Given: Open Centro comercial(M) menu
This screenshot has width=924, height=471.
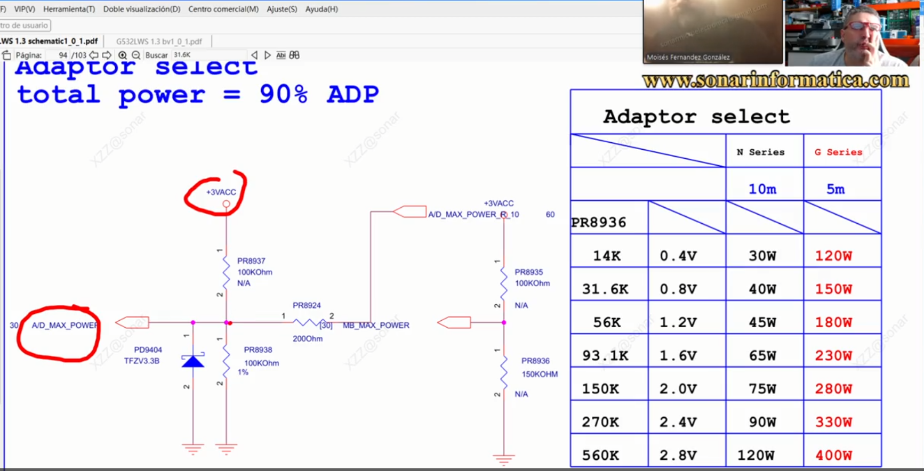Looking at the screenshot, I should (223, 9).
